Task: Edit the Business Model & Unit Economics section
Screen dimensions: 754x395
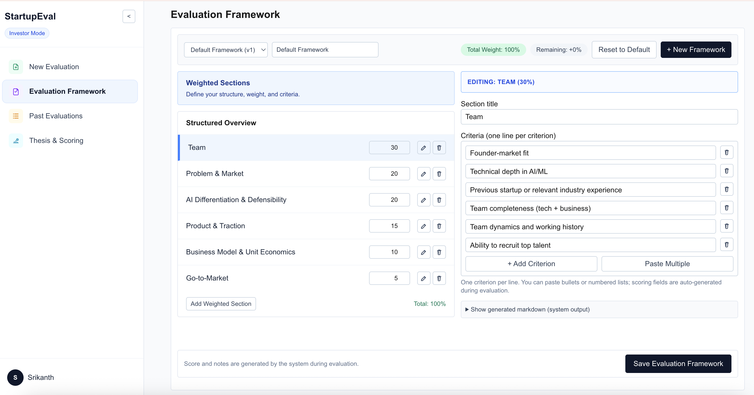Action: coord(423,252)
